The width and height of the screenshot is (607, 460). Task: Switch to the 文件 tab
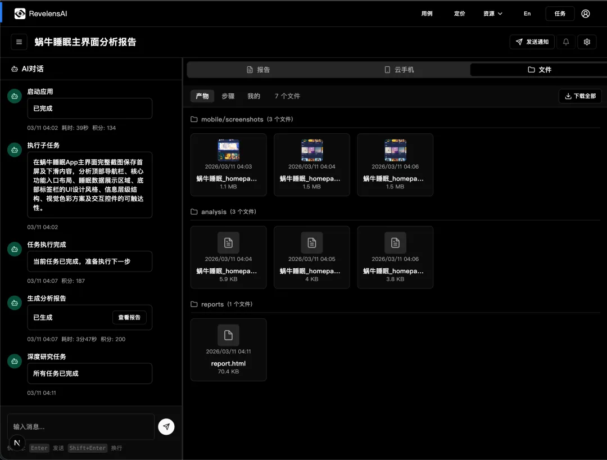click(539, 70)
